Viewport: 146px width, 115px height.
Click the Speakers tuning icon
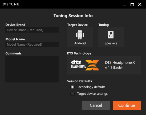[111, 35]
